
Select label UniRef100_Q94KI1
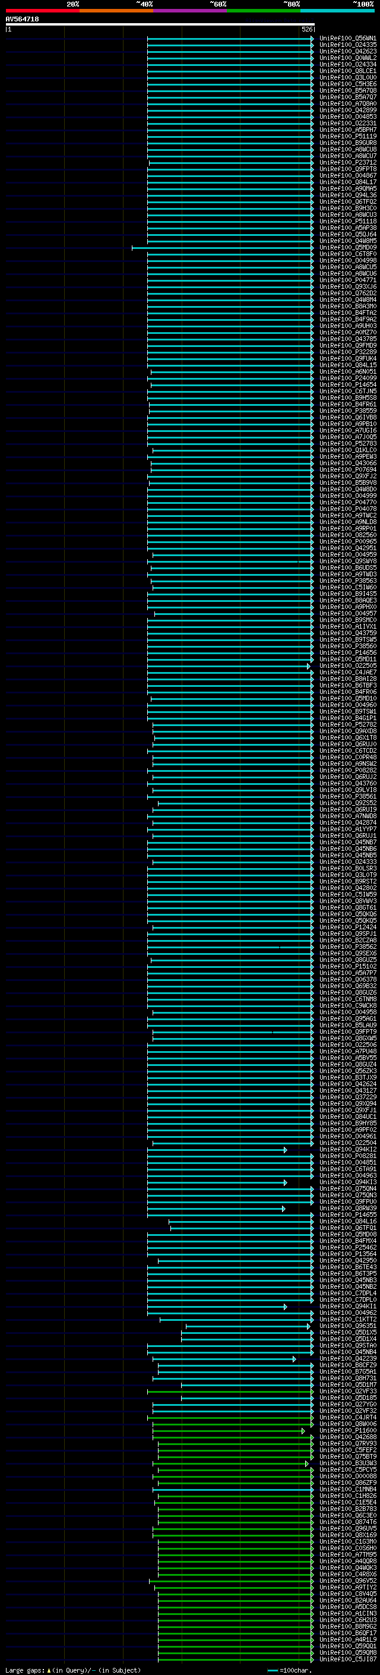coord(347,1307)
